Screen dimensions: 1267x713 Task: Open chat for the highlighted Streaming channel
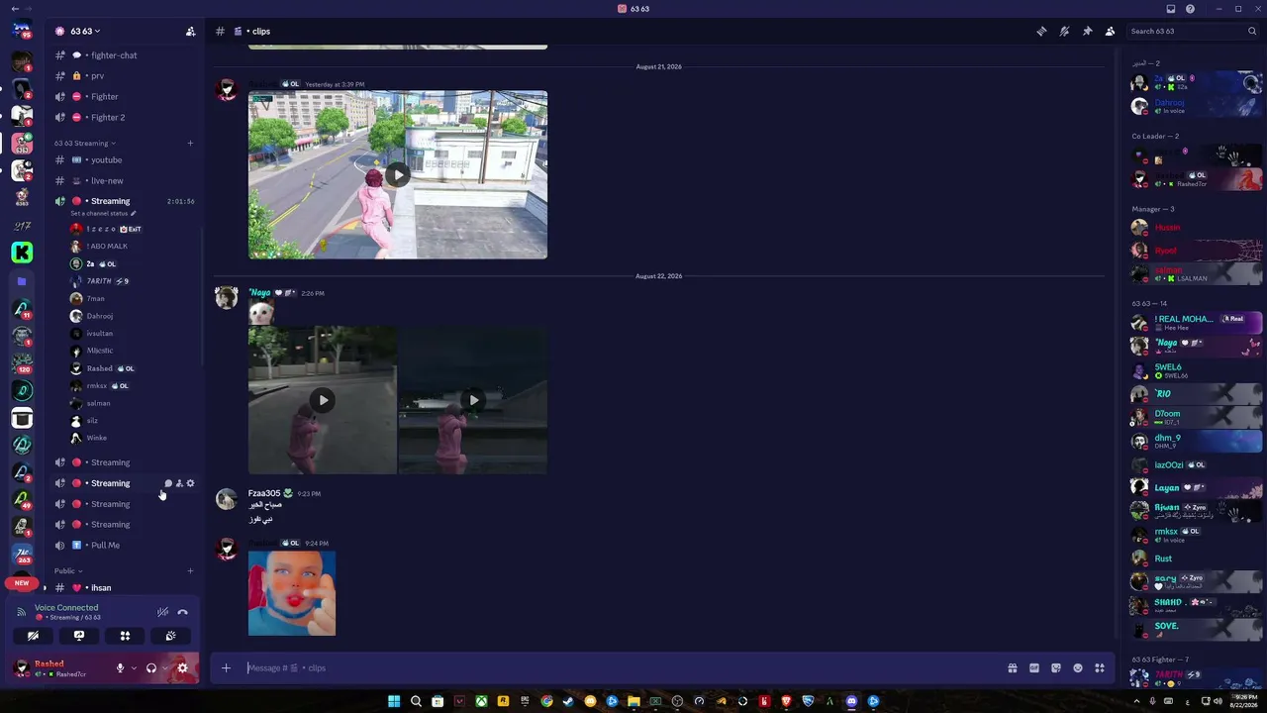[168, 483]
